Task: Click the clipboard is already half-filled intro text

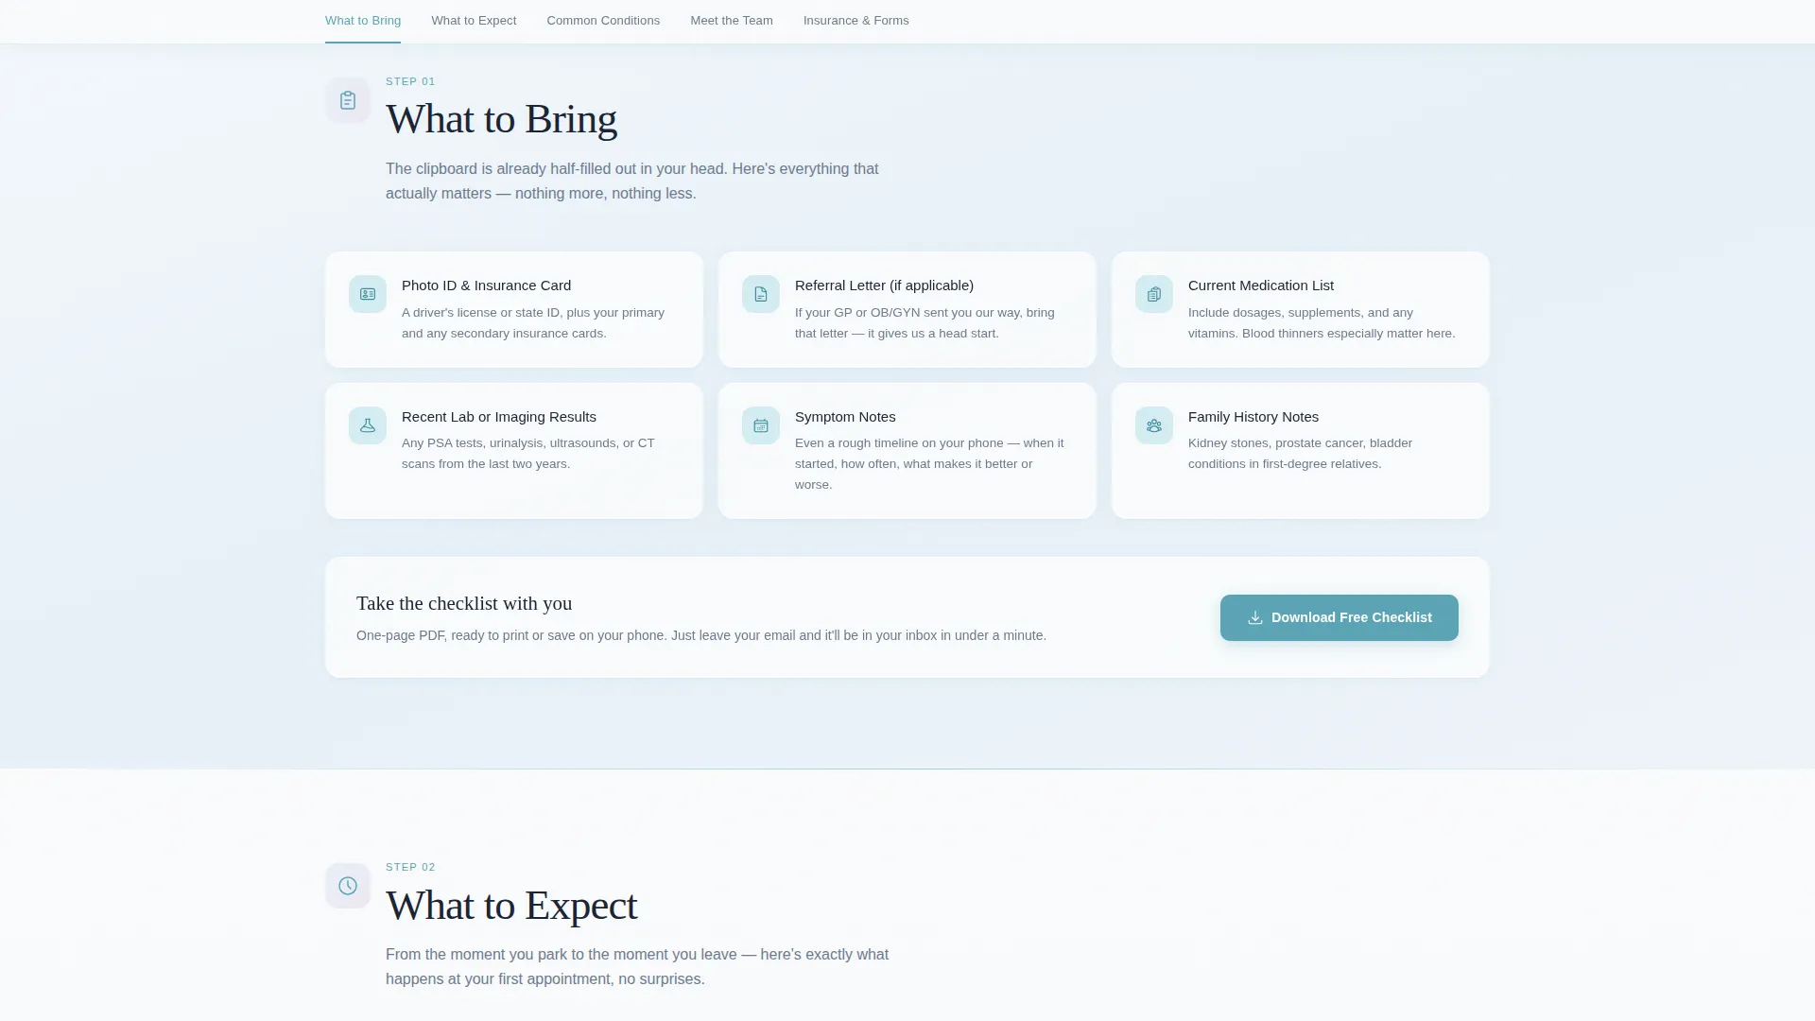Action: pos(632,182)
